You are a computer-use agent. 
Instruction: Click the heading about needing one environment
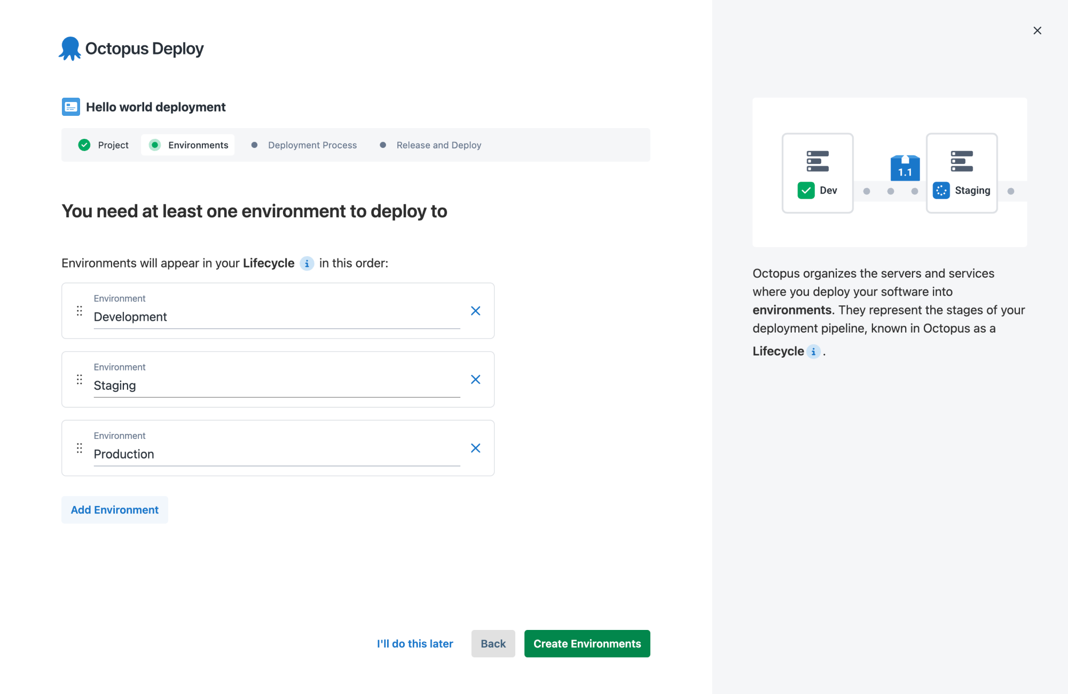tap(254, 211)
